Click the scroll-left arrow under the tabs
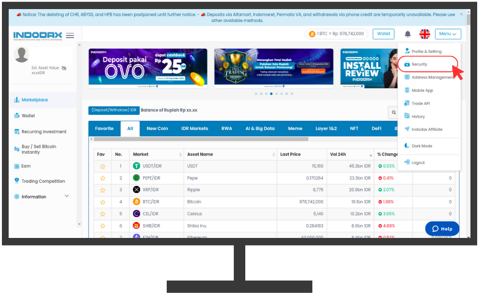Image resolution: width=481 pixels, height=293 pixels. [x=91, y=139]
